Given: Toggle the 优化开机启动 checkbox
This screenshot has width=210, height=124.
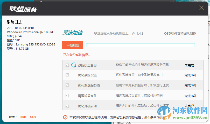Looking at the screenshot, I should (67, 106).
